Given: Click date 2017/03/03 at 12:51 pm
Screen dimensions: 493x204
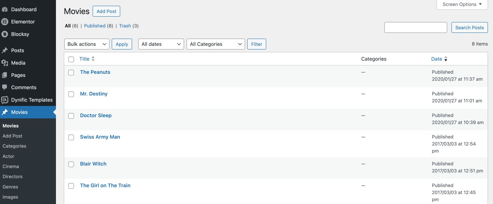Looking at the screenshot, I should pos(457,171).
